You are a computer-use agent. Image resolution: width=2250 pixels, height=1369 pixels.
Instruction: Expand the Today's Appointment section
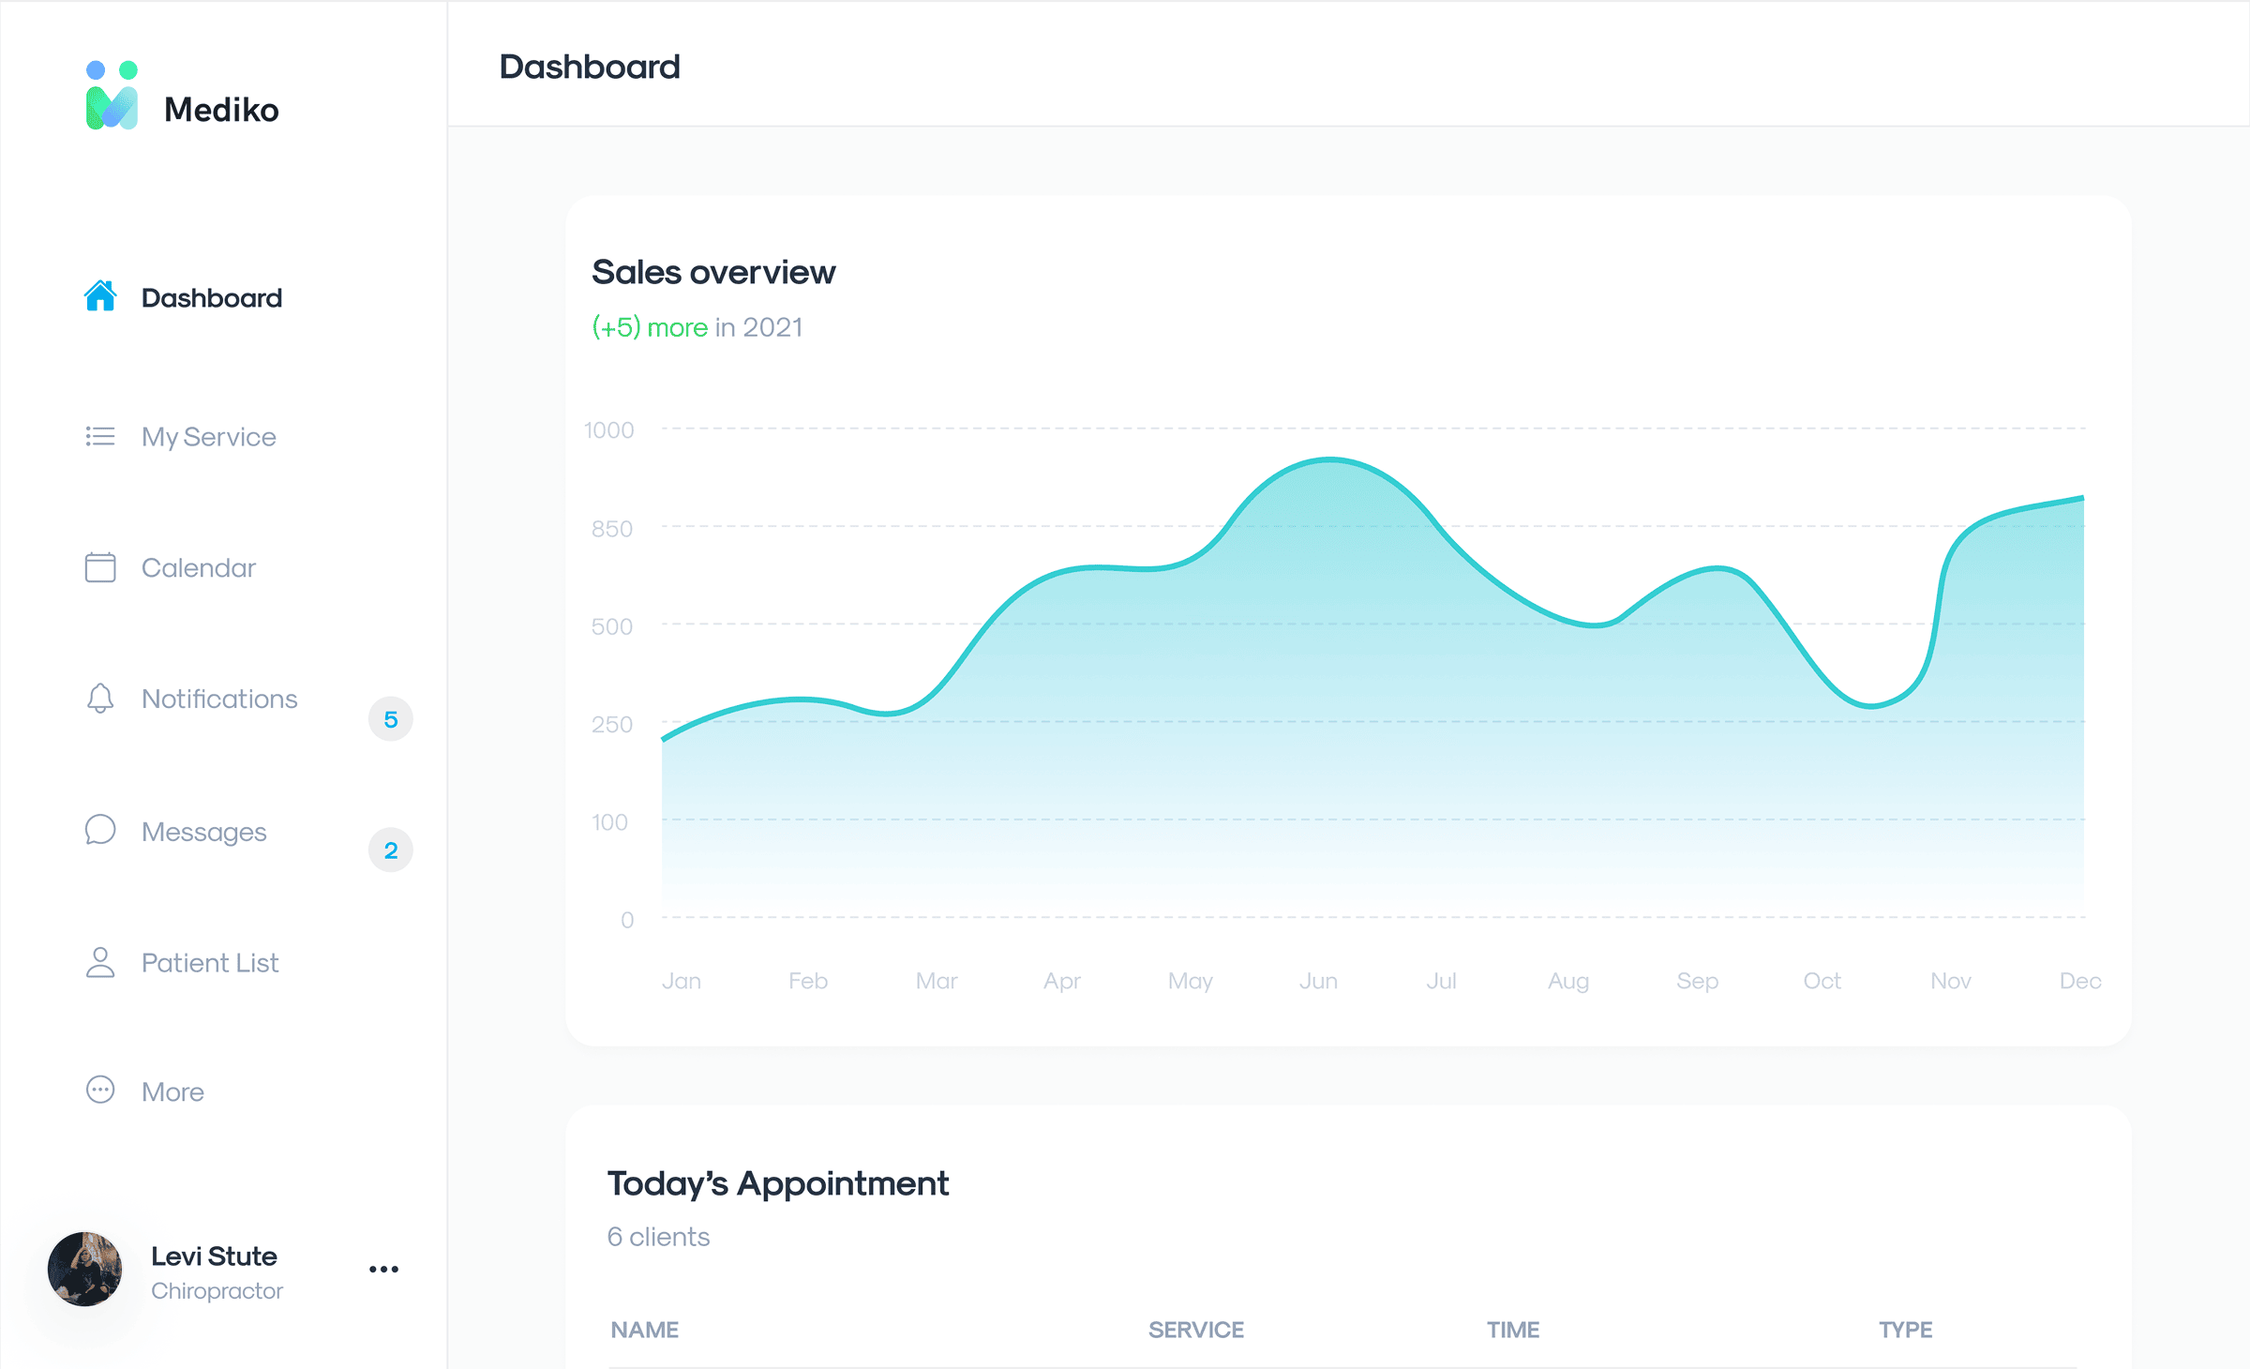pyautogui.click(x=777, y=1182)
